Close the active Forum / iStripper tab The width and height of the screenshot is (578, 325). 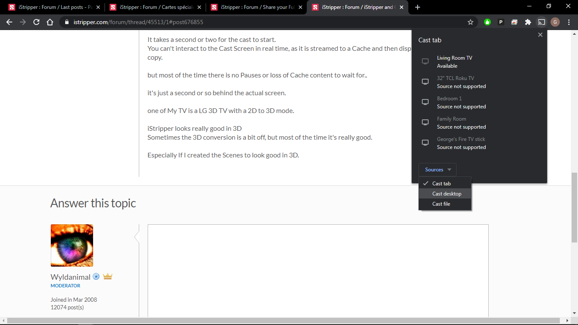coord(402,7)
